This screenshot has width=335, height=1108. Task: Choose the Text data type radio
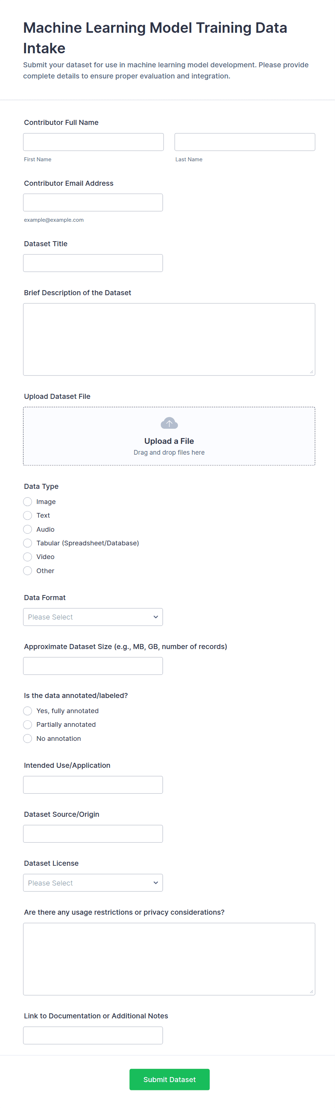coord(28,515)
